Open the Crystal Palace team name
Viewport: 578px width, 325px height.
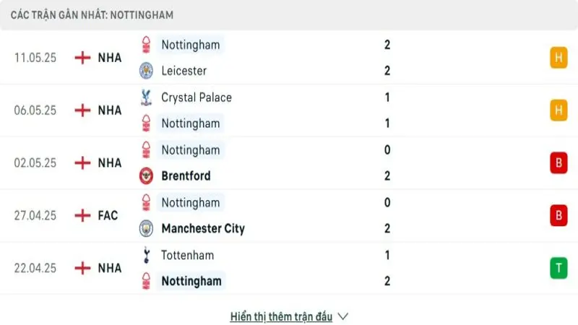pyautogui.click(x=197, y=97)
